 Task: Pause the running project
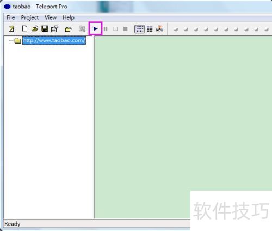point(106,29)
